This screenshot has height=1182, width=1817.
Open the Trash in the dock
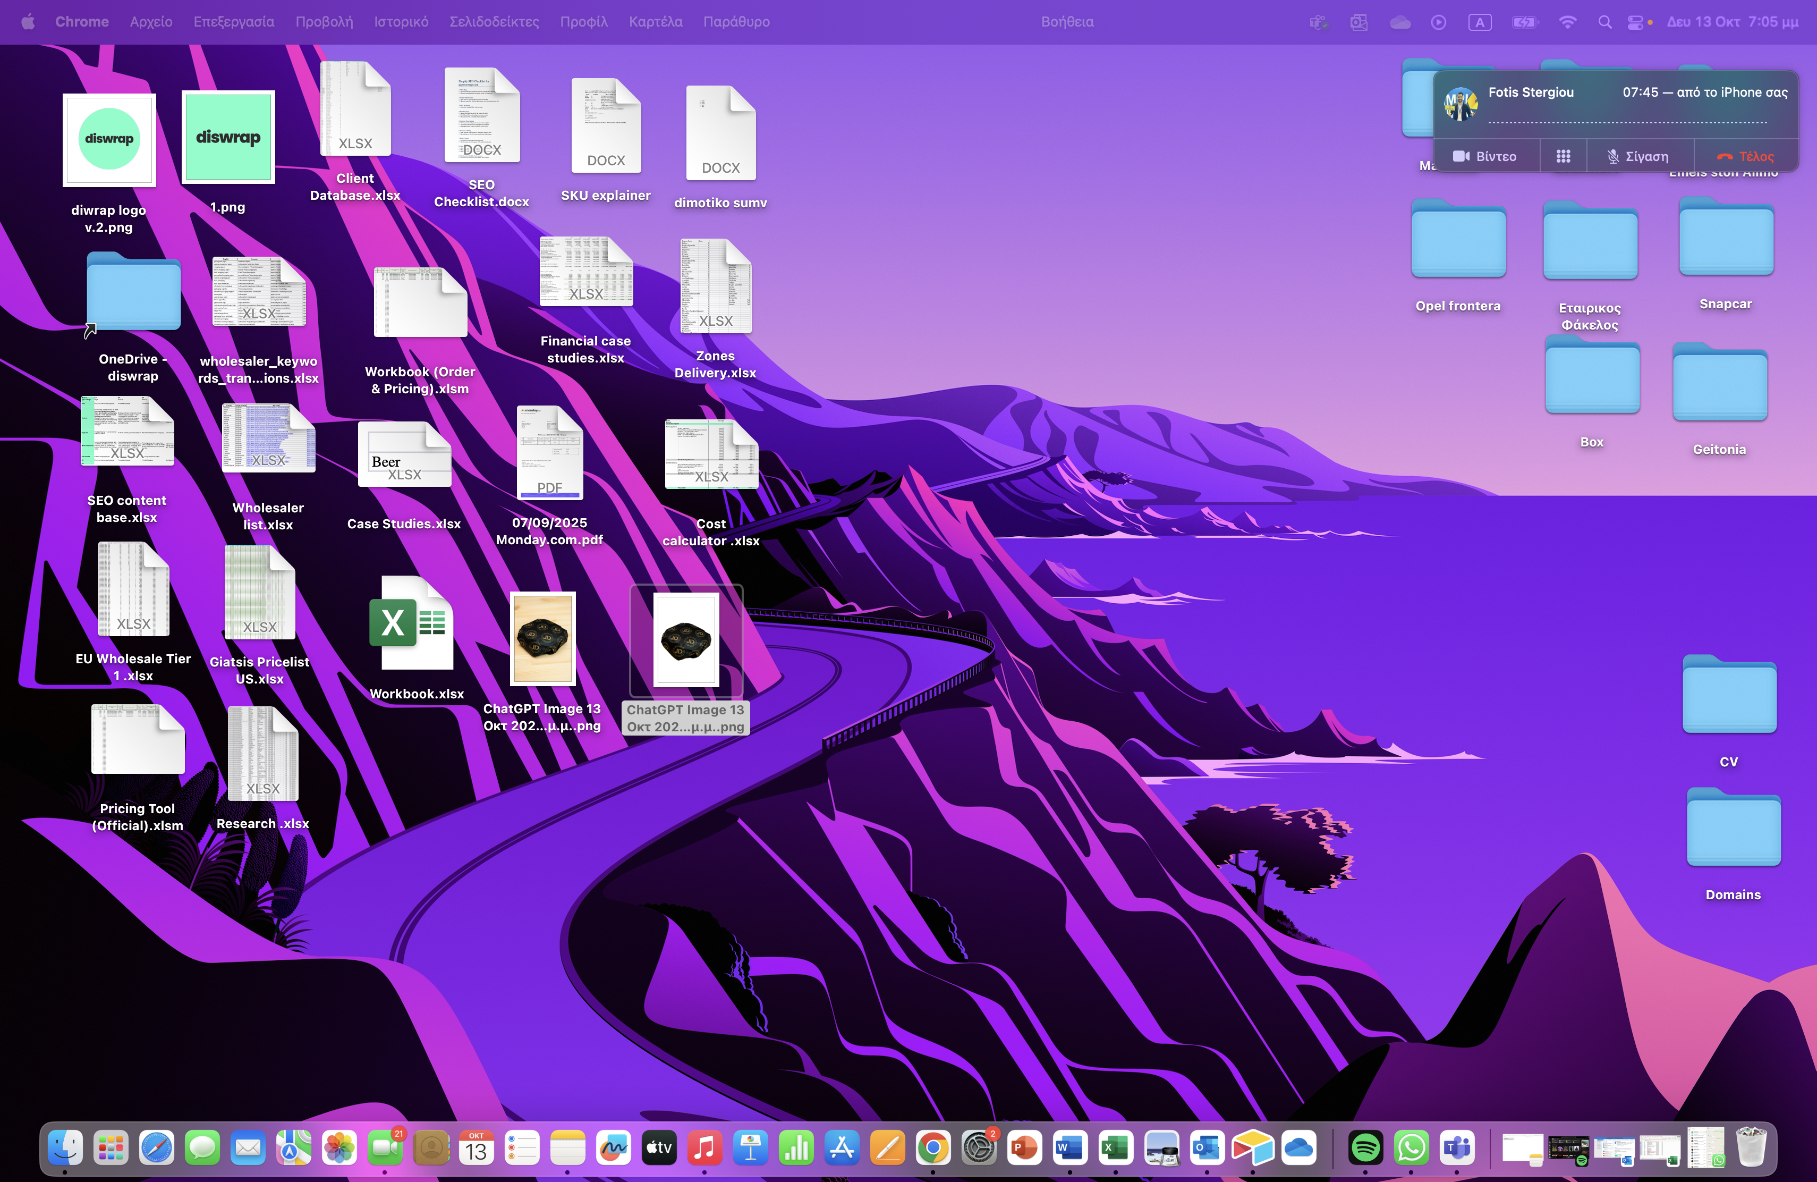coord(1751,1146)
